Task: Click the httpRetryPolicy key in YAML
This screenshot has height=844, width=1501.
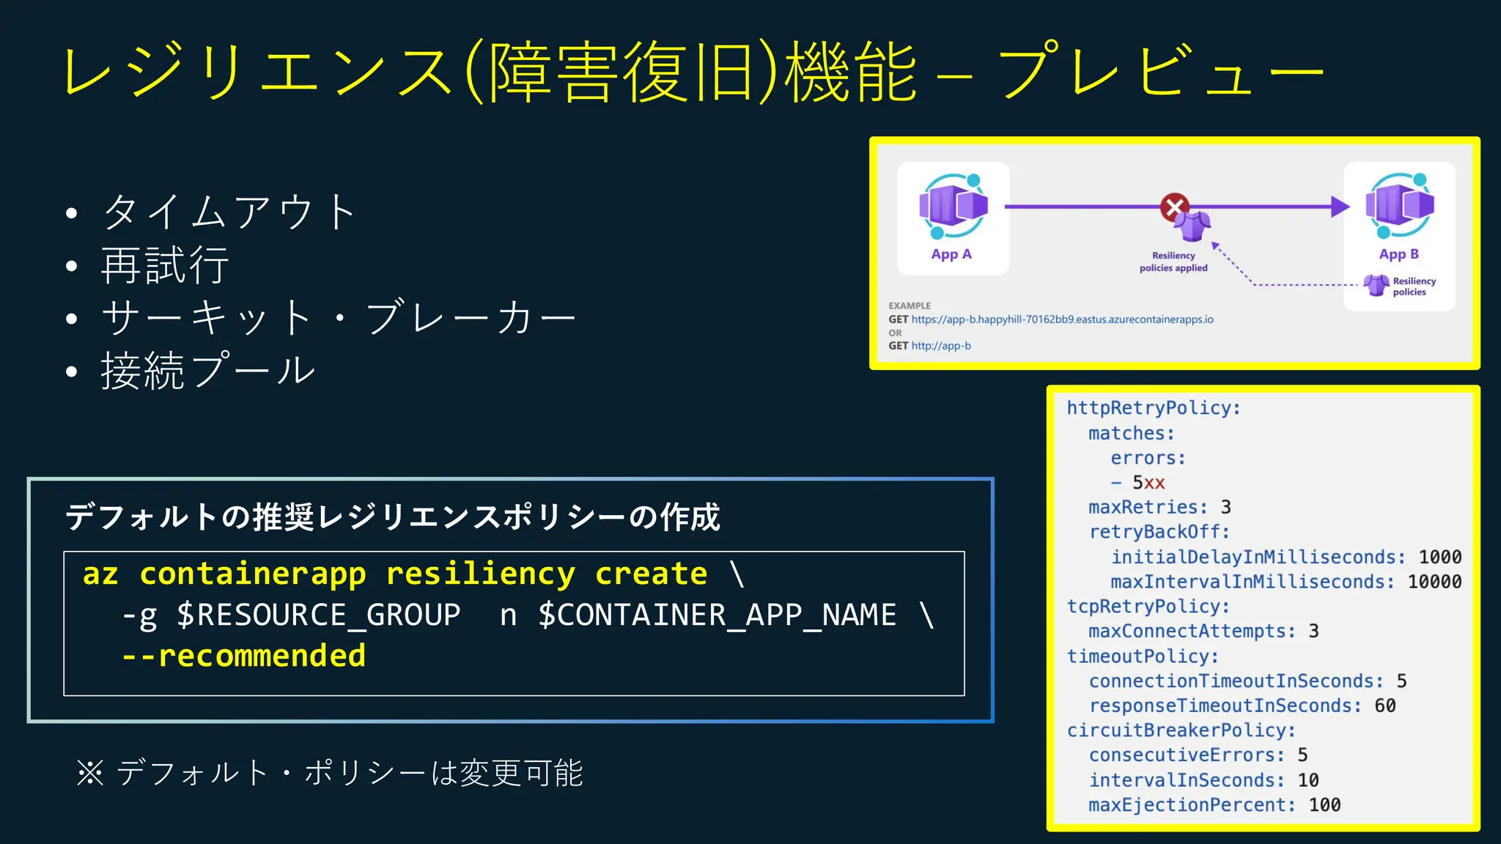Action: coord(1153,408)
